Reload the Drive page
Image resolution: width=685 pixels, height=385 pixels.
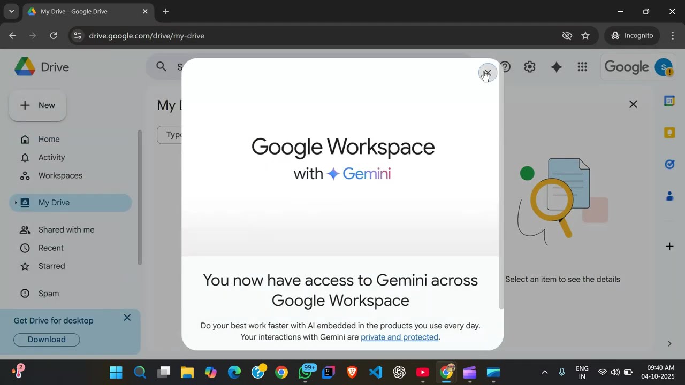pos(54,36)
